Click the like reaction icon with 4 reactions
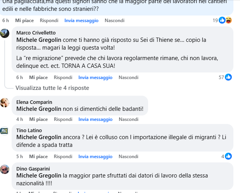The height and width of the screenshot is (193, 240). tap(228, 157)
